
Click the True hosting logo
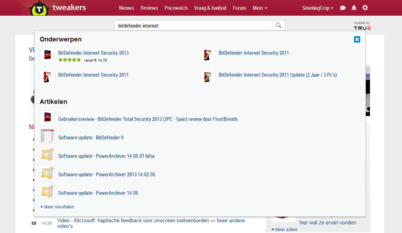coord(362,28)
